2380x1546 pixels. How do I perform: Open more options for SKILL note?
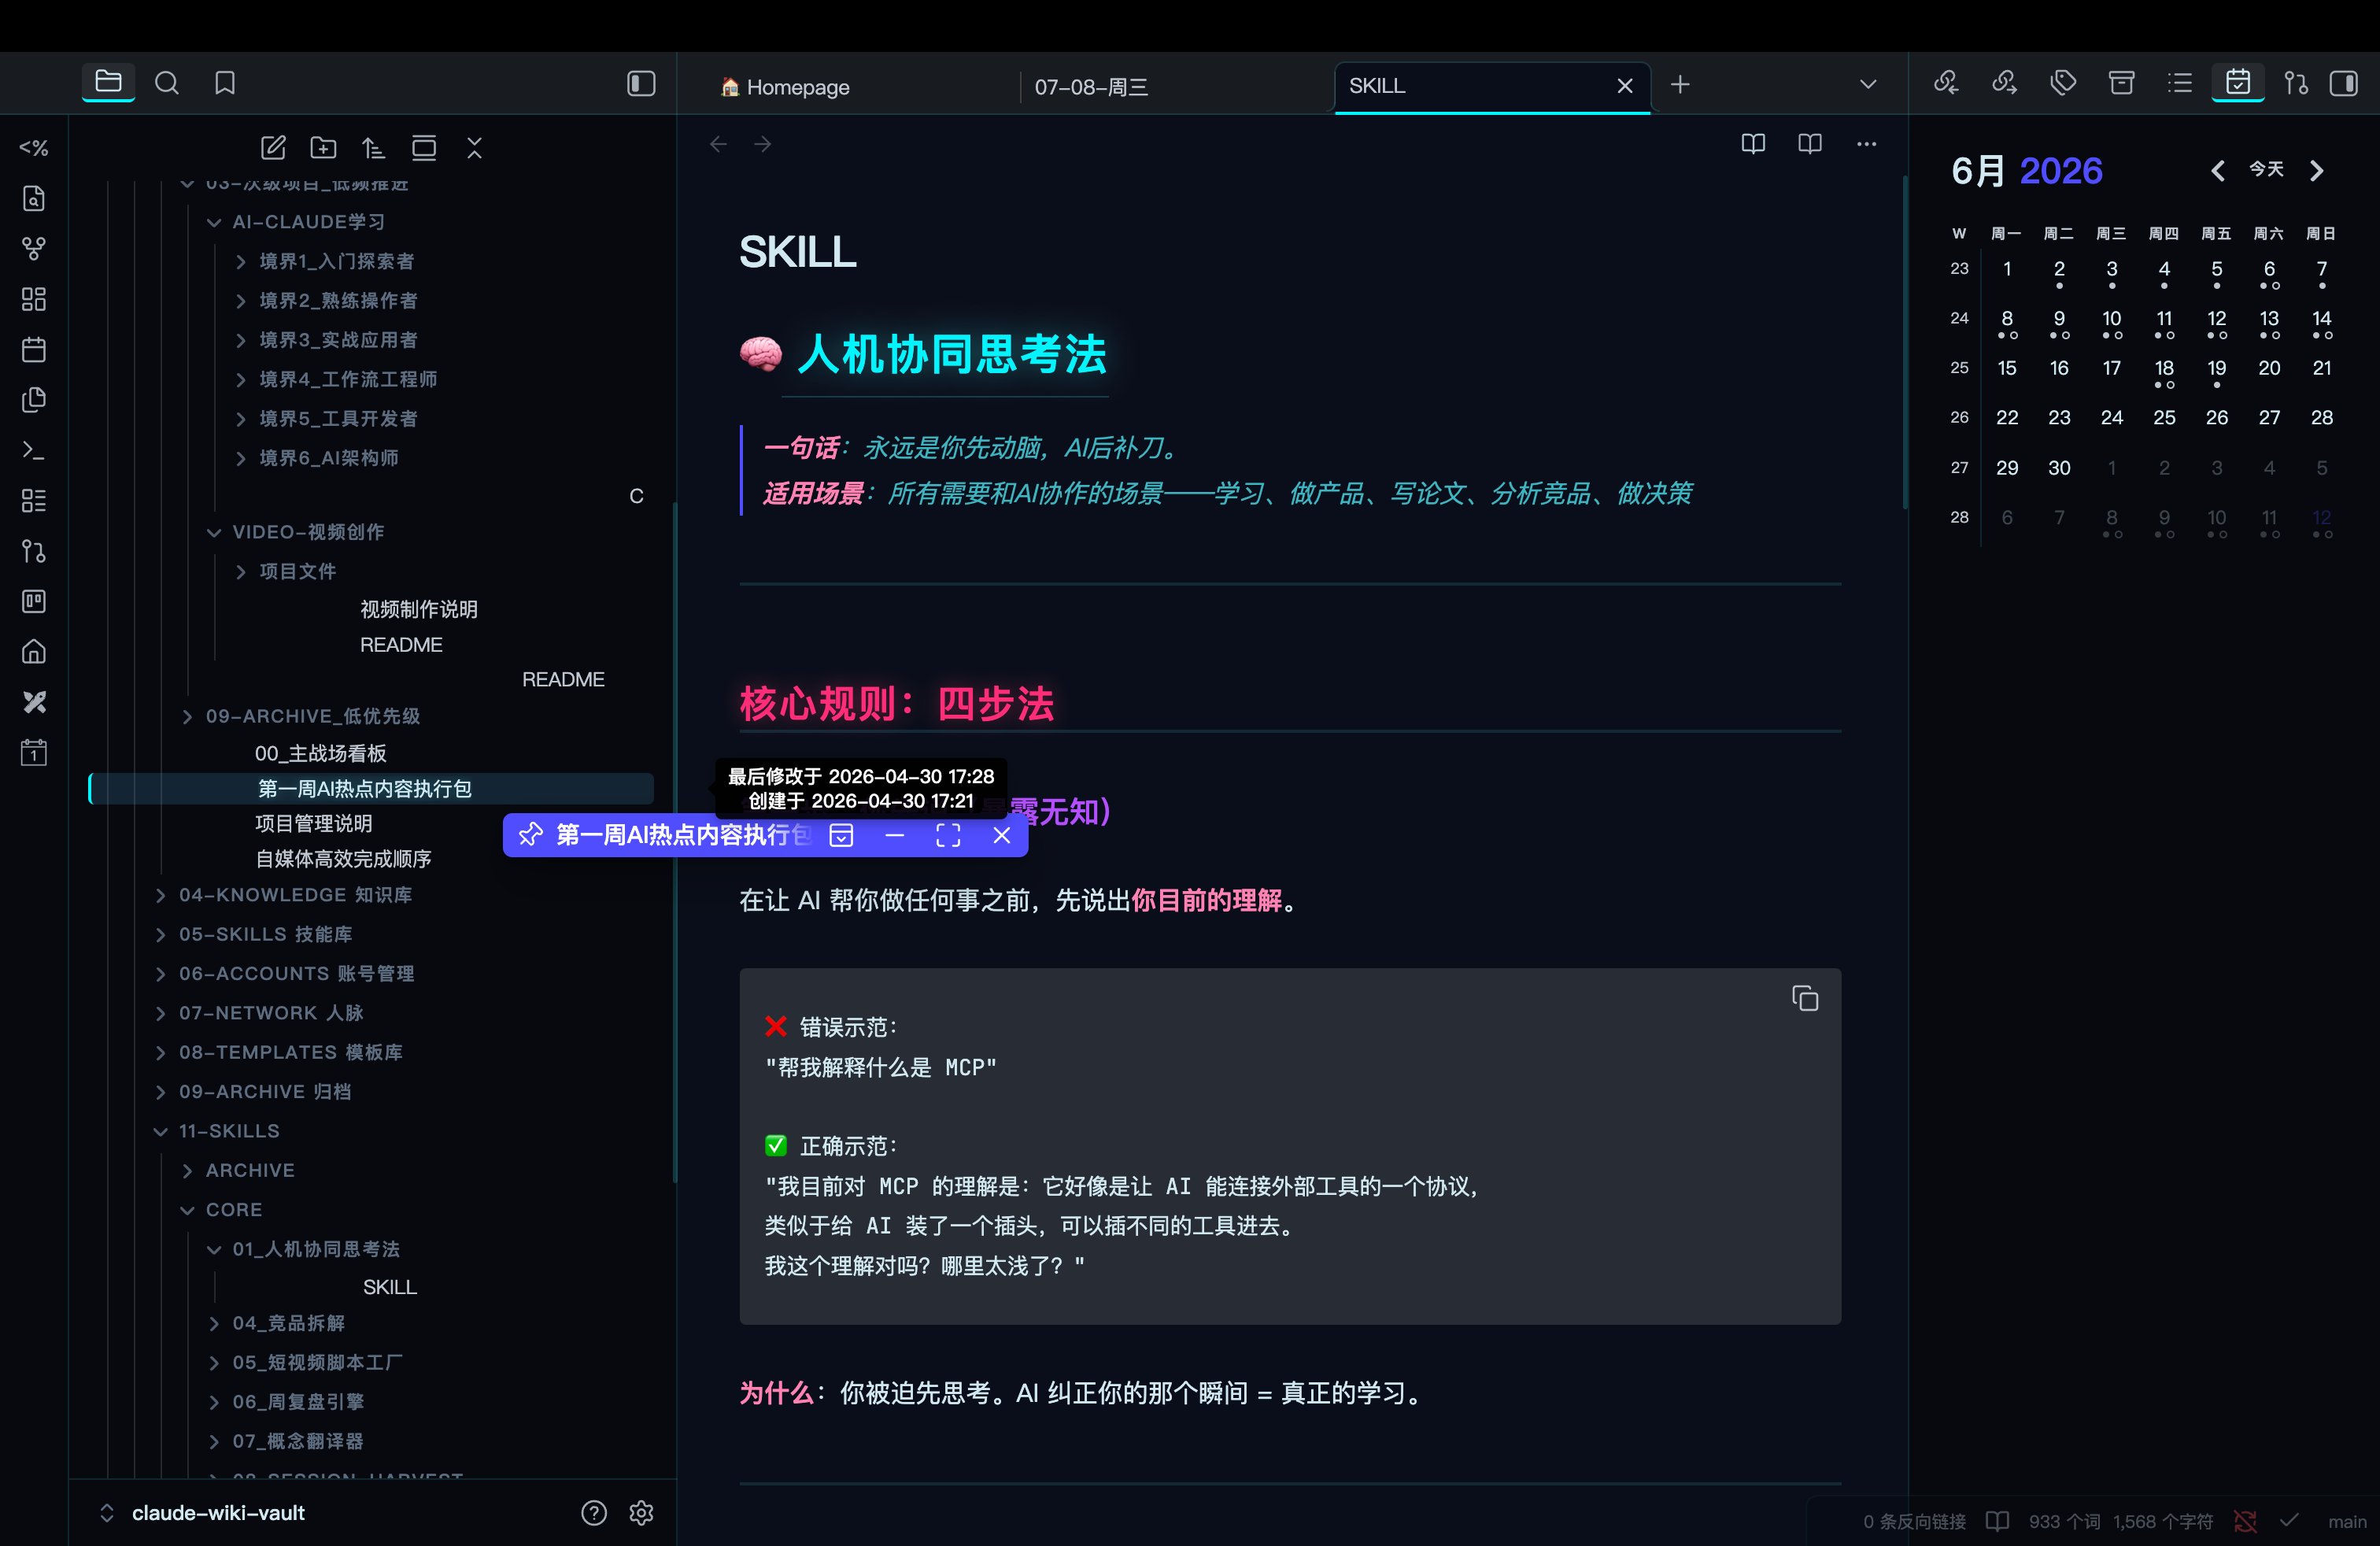tap(1866, 144)
